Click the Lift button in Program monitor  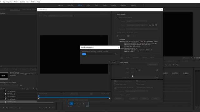point(166,65)
